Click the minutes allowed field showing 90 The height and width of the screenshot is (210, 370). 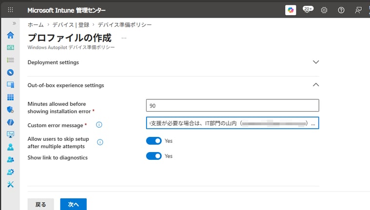[x=232, y=105]
